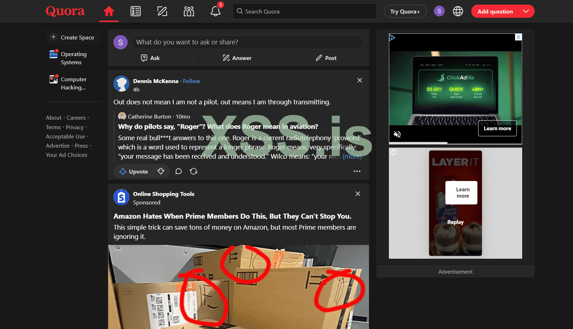This screenshot has width=573, height=329.
Task: Share Dennis McKenna's post
Action: [x=193, y=171]
